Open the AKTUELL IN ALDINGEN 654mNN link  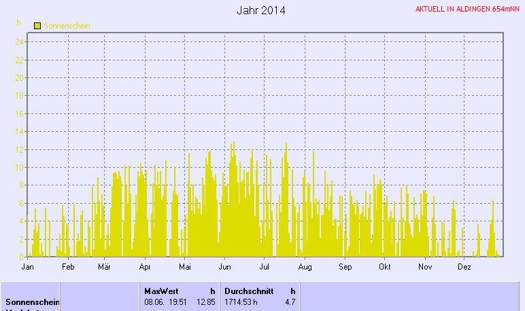(469, 9)
